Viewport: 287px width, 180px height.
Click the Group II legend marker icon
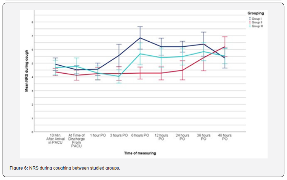tap(250, 22)
